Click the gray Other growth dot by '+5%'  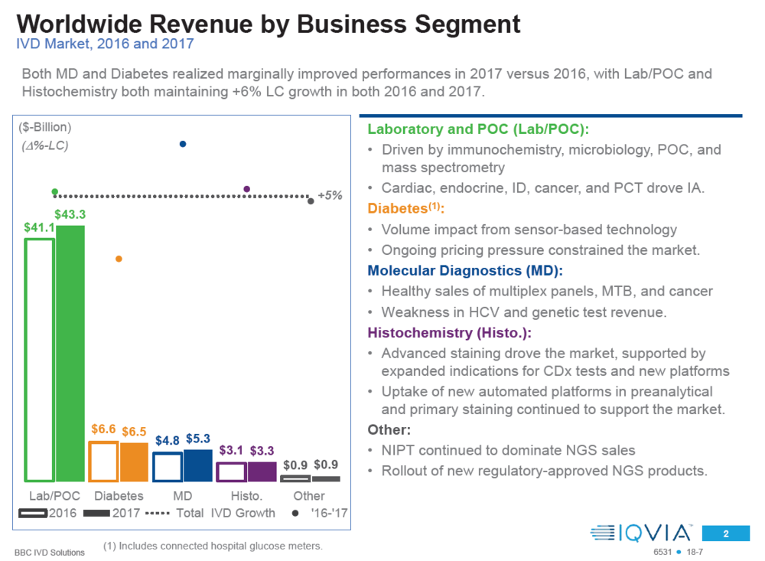click(x=311, y=201)
